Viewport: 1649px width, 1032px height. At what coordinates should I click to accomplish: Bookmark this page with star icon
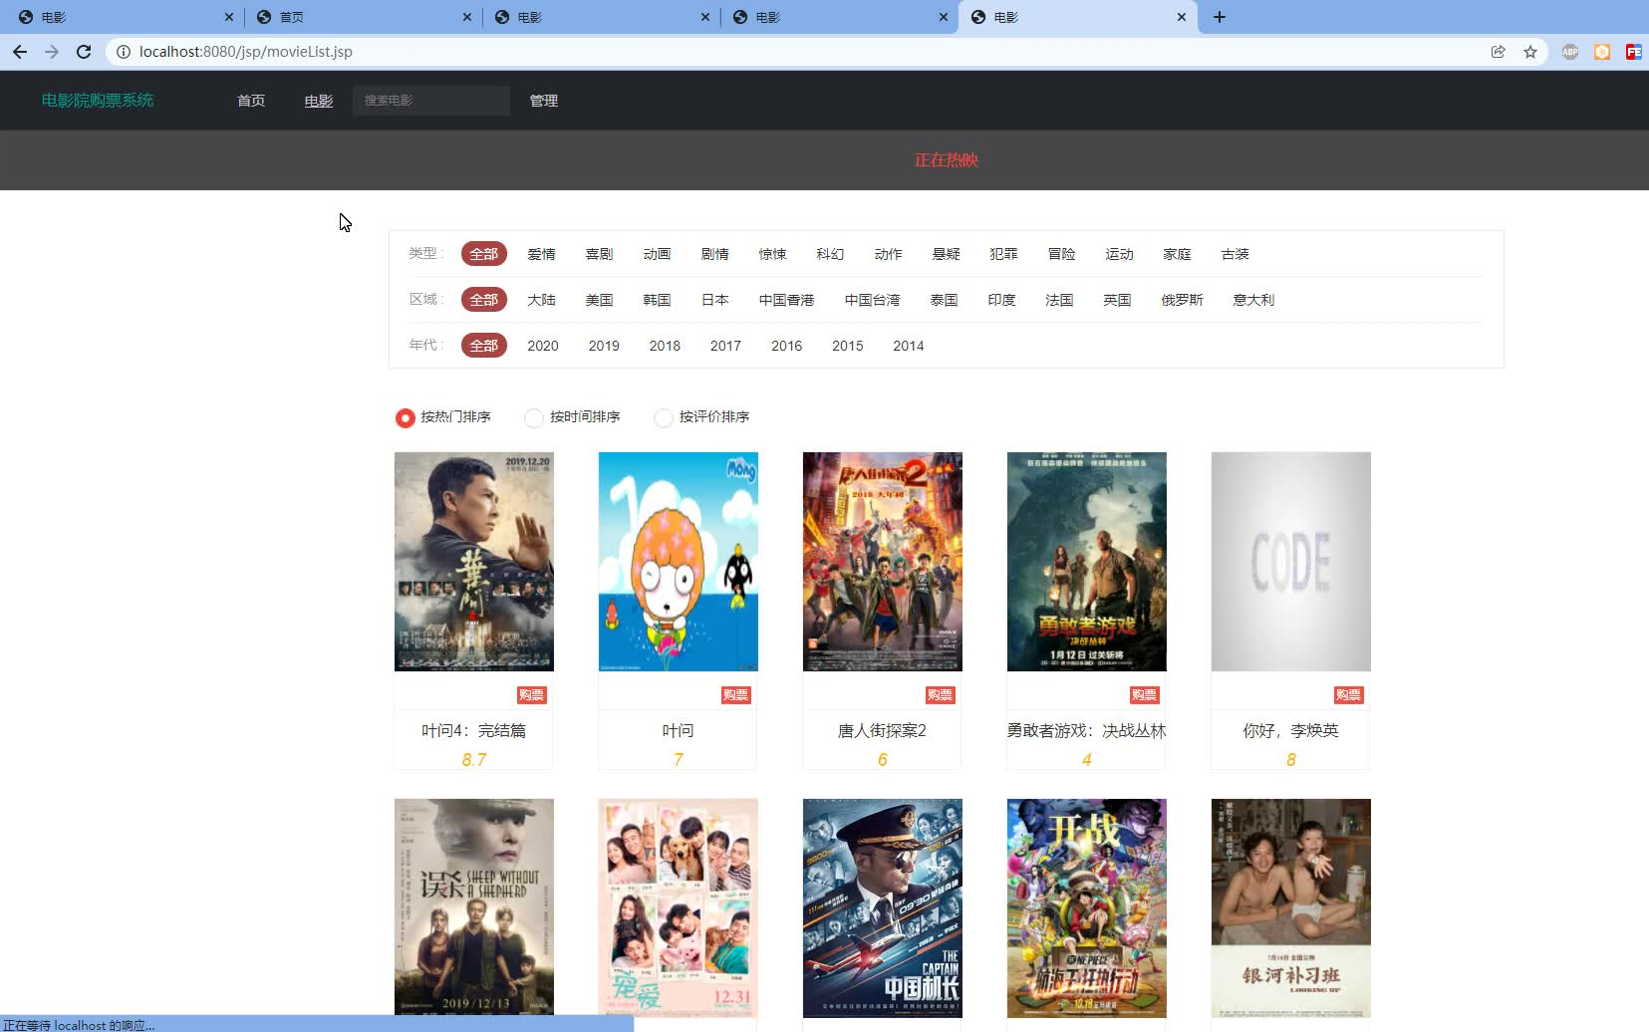(x=1530, y=52)
